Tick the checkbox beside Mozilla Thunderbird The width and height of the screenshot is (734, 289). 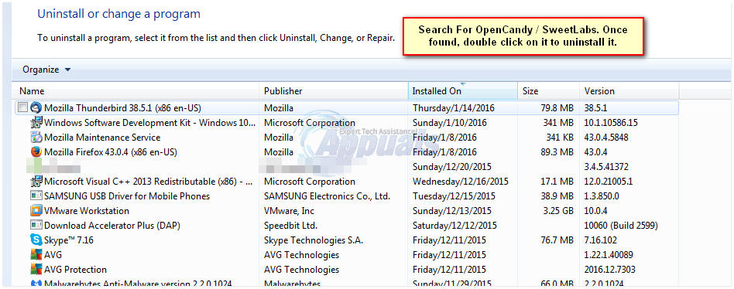point(22,108)
